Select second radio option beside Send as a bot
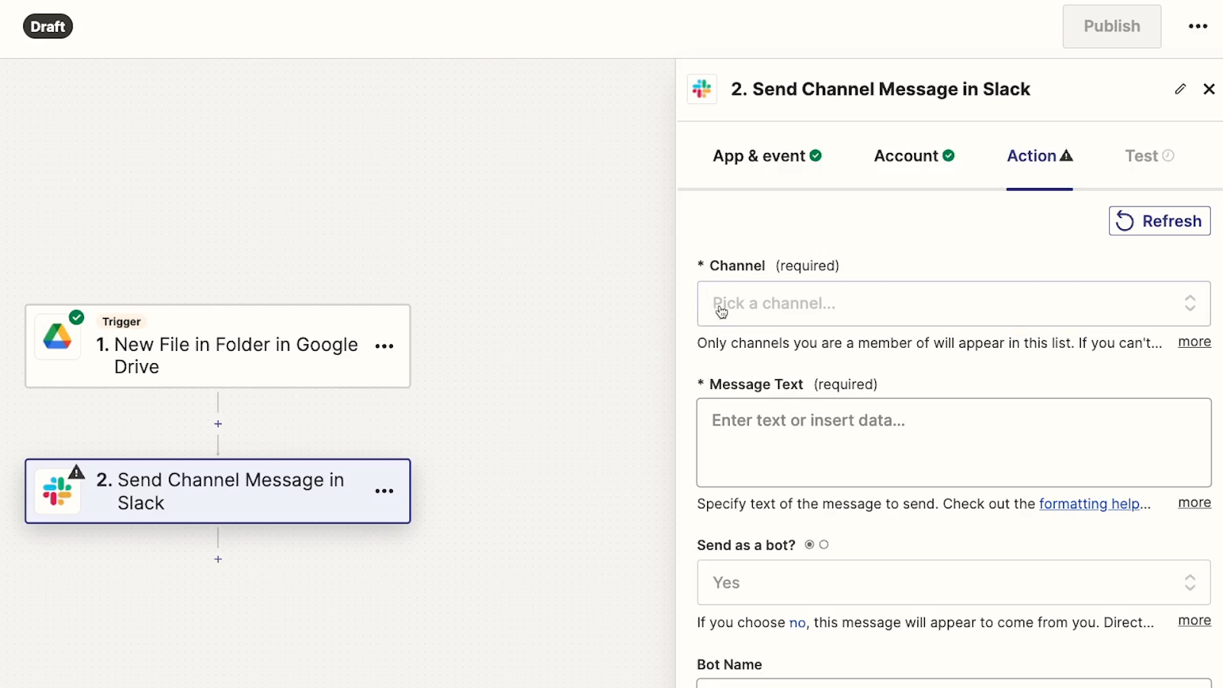 pyautogui.click(x=824, y=545)
